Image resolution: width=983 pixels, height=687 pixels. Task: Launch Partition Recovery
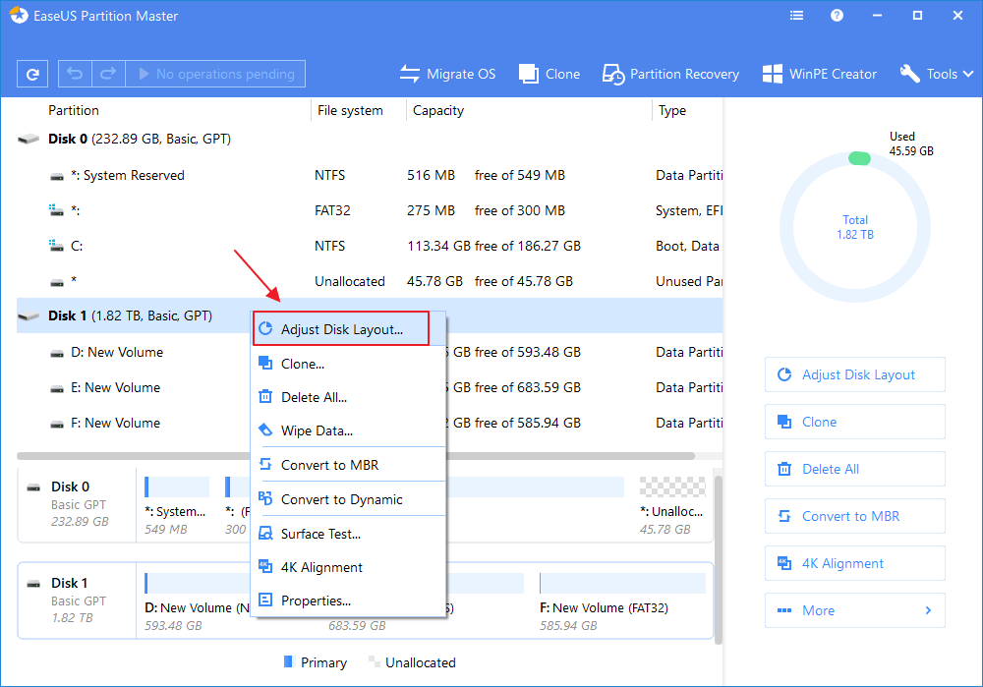(670, 74)
